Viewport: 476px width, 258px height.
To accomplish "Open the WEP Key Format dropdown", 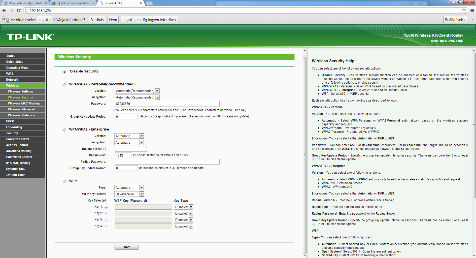I will (x=129, y=194).
